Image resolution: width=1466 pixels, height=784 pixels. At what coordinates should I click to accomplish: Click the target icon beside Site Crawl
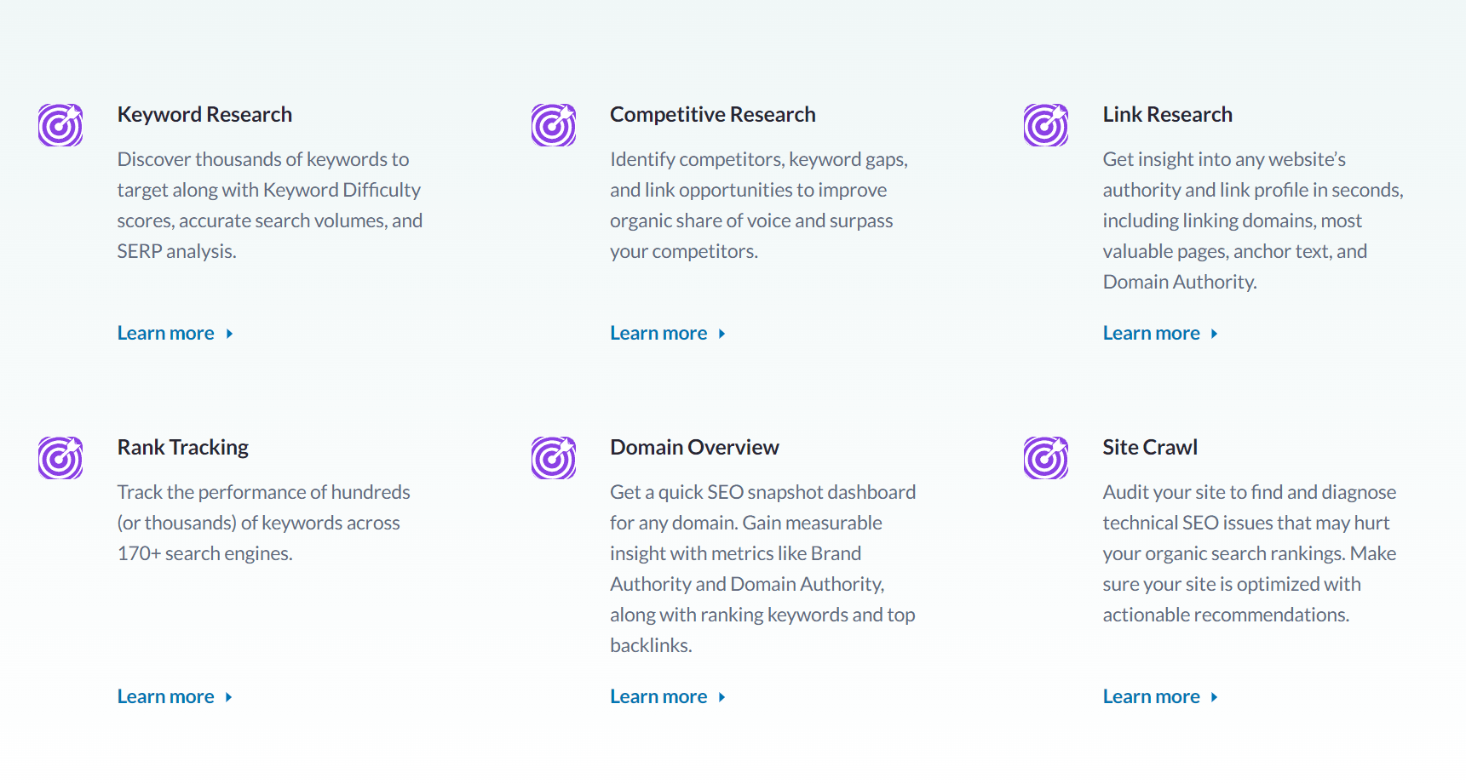(1046, 458)
